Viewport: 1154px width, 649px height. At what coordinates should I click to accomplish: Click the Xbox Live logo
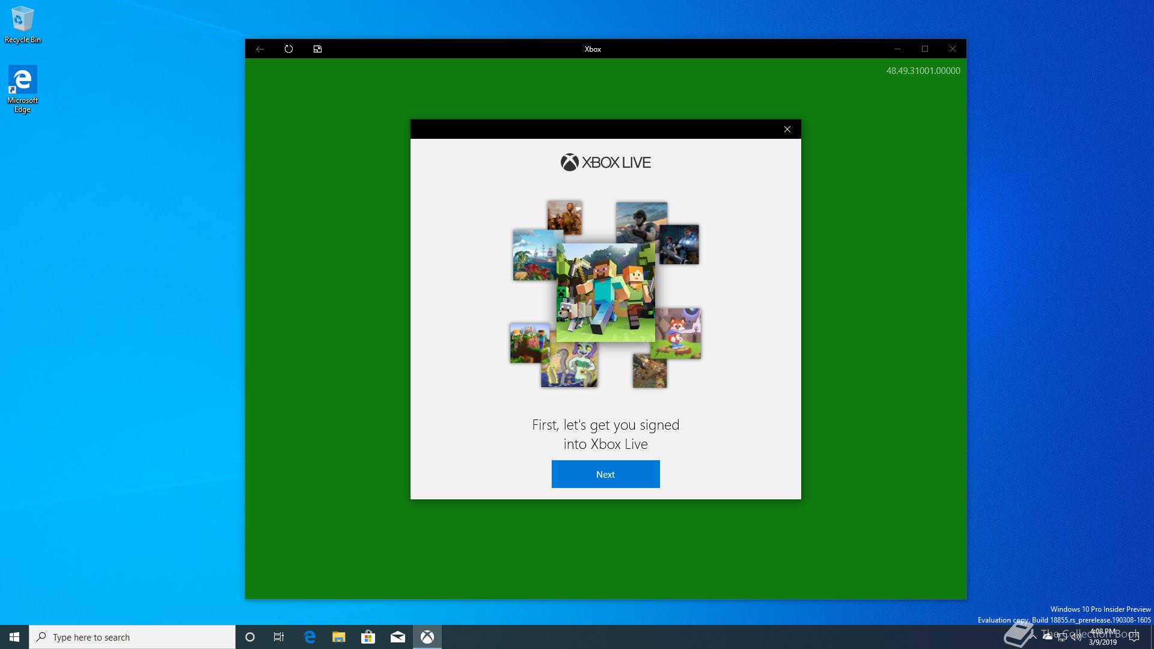click(605, 162)
